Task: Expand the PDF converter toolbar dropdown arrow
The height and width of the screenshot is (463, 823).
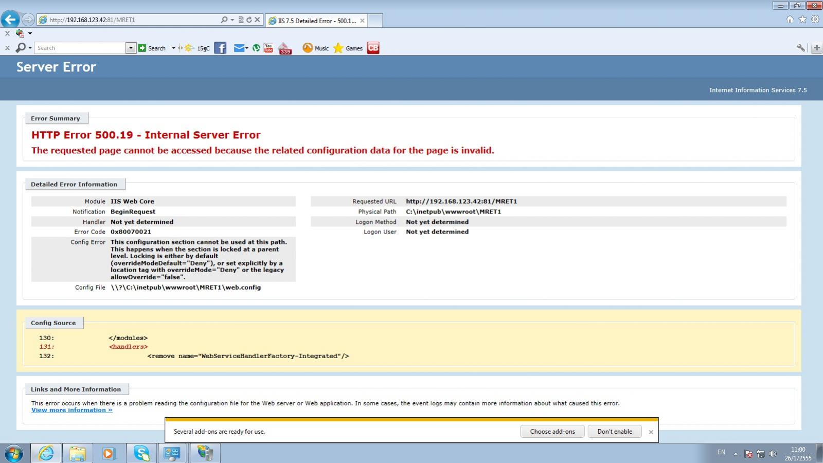Action: pos(30,33)
